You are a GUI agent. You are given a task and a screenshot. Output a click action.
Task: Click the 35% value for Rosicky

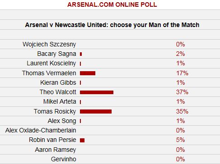(x=182, y=111)
